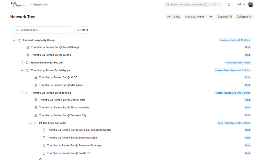This screenshot has height=163, width=264.
Task: Click the orange PT Mie Enak dan Lezat folder icon
Action: point(36,123)
